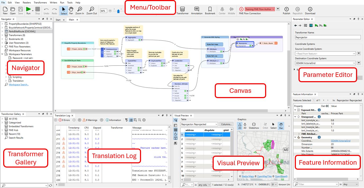Viewport: 364px width, 188px height.
Task: Collapse the Workspace Parameters node in Navigator
Action: 2,54
